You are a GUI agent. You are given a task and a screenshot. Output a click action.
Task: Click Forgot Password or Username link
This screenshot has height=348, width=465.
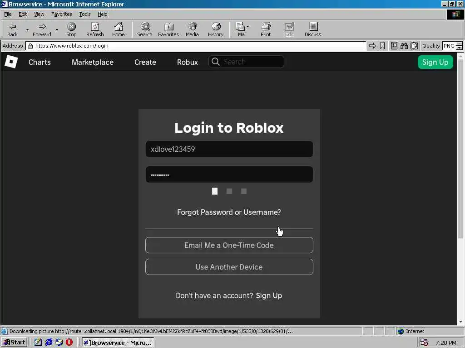click(x=229, y=212)
